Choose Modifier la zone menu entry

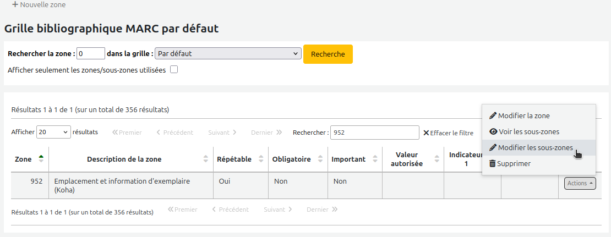[538, 115]
